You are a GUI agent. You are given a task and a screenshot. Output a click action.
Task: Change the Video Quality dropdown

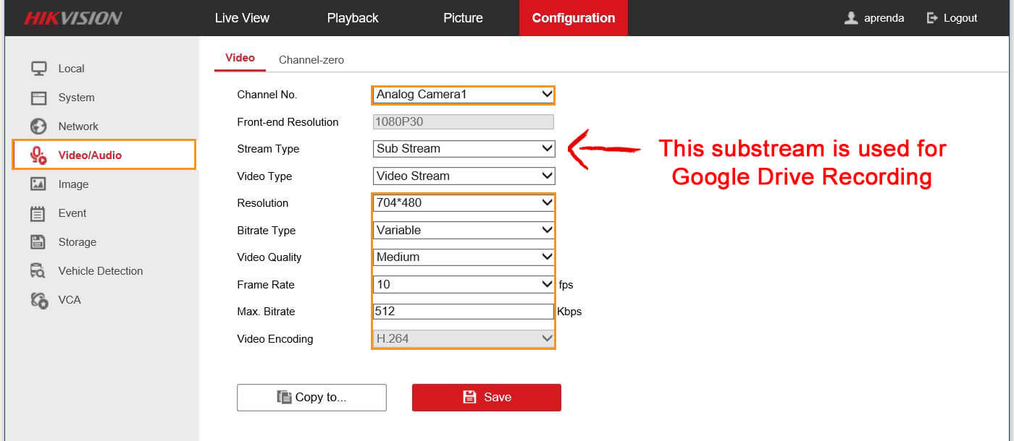[x=464, y=257]
